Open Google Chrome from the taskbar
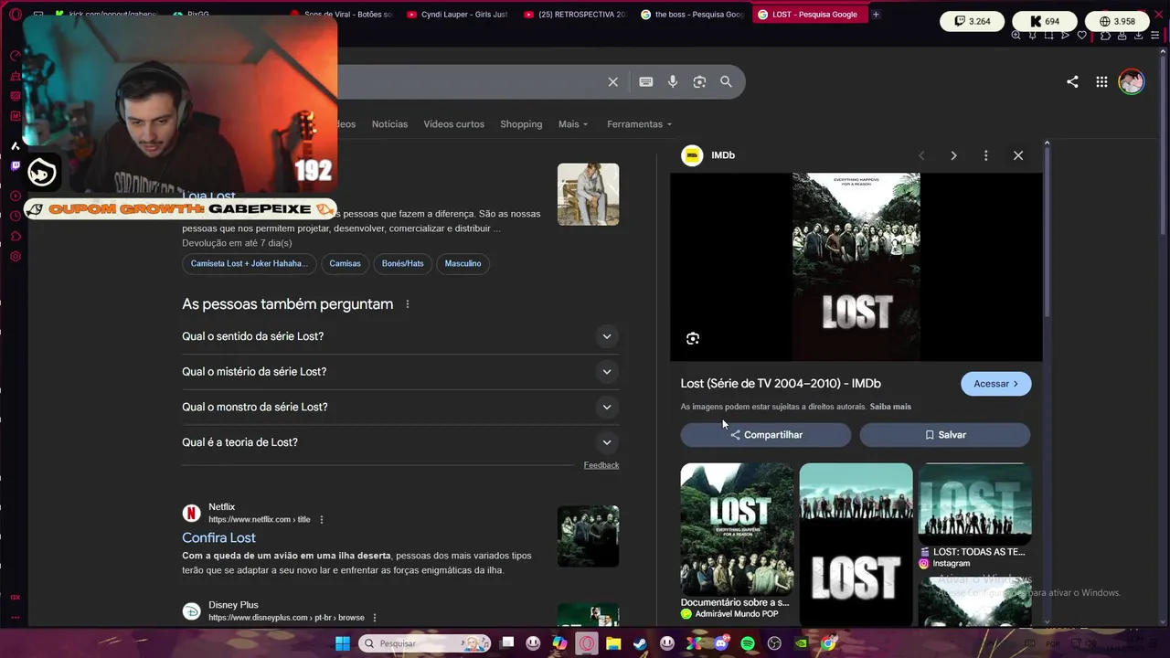The width and height of the screenshot is (1170, 658). [829, 643]
